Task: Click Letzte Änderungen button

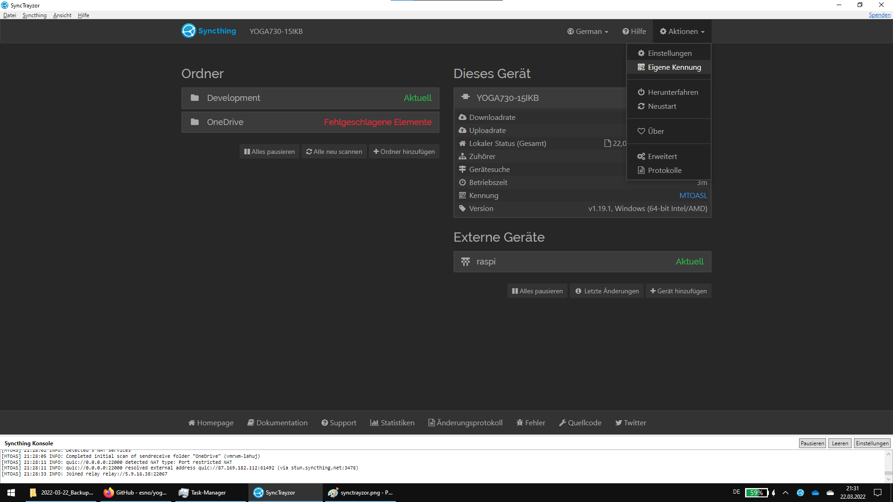Action: pyautogui.click(x=607, y=291)
